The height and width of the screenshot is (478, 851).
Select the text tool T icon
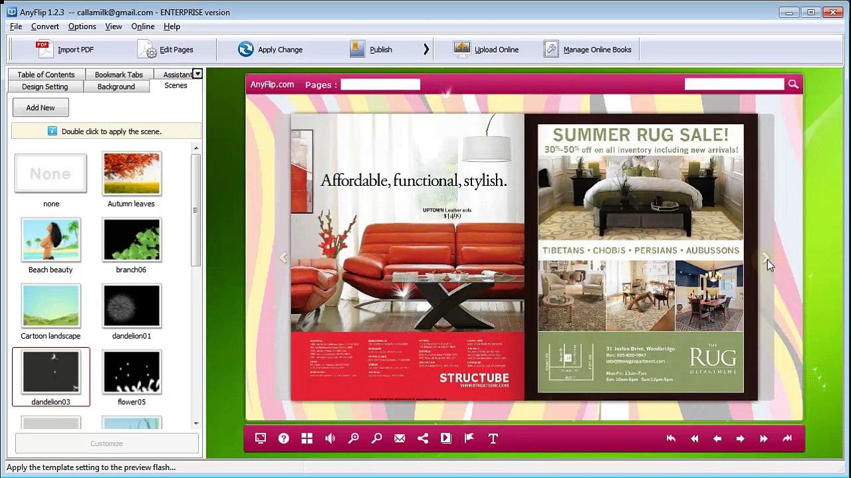coord(493,438)
